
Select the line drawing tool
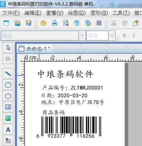click(8, 74)
